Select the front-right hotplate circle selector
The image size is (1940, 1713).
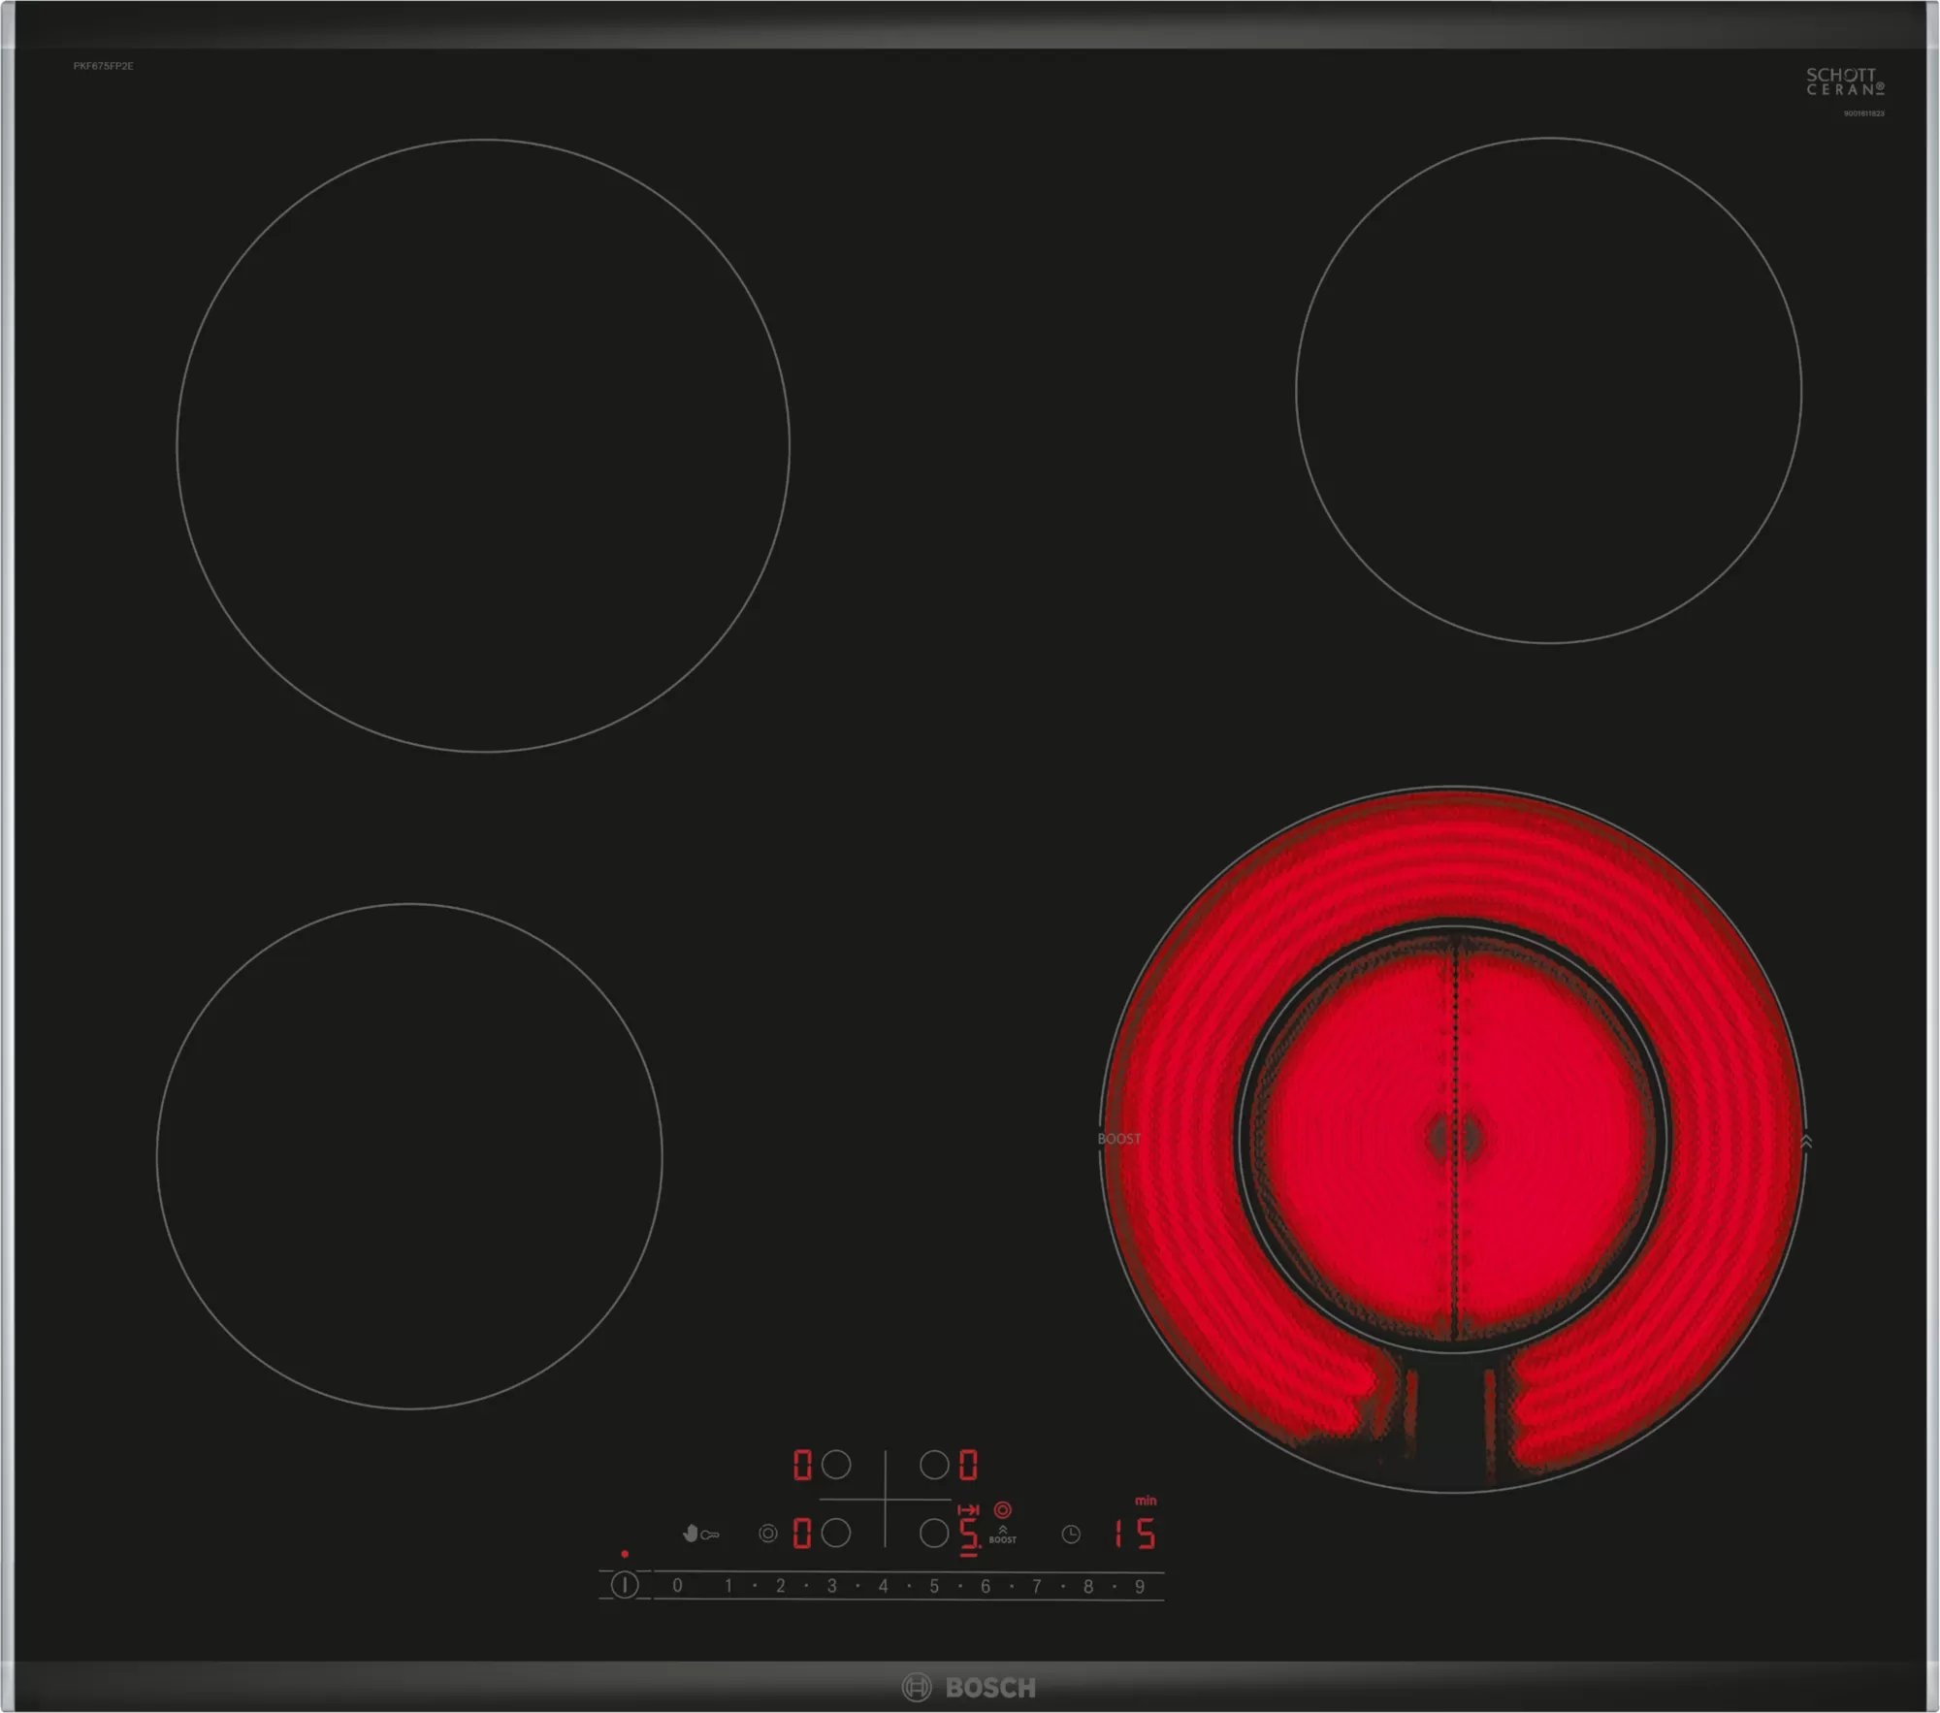[x=933, y=1533]
